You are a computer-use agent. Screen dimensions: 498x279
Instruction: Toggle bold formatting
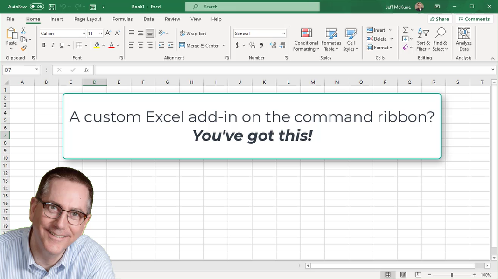click(x=44, y=45)
